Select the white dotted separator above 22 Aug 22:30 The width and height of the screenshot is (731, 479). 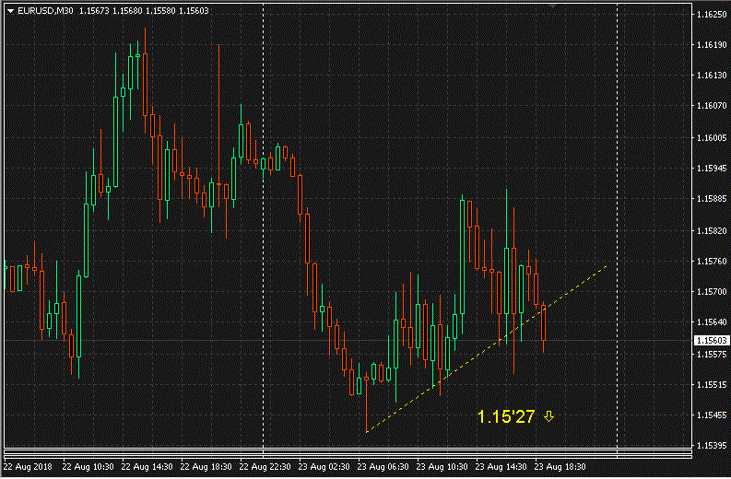point(264,230)
